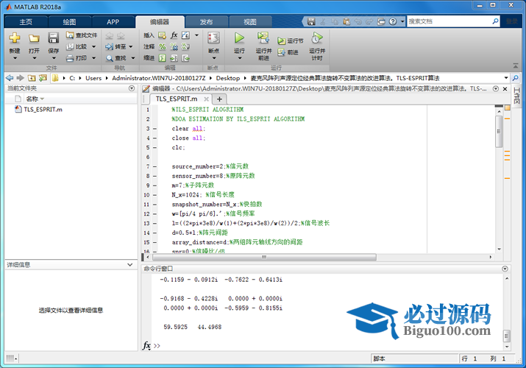Screen dimensions: 526x368
Task: Collapse the Details (详细信息) panel
Action: coord(129,264)
